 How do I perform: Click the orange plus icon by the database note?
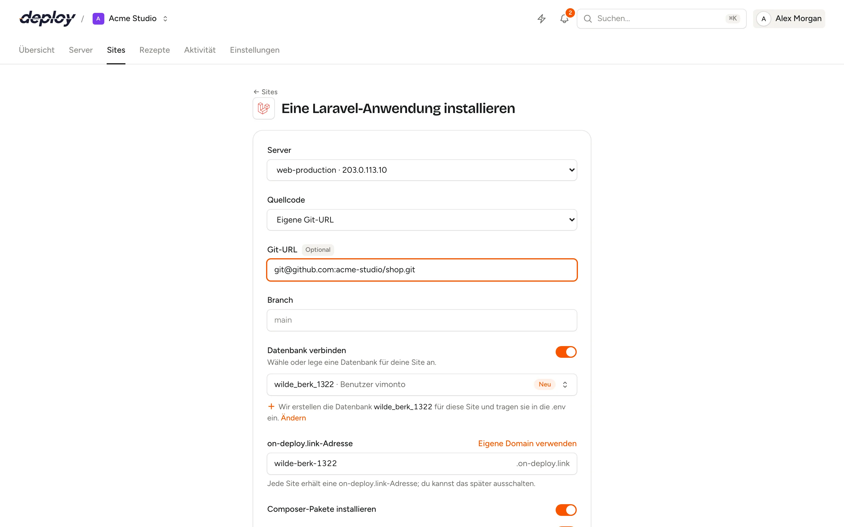pos(271,406)
